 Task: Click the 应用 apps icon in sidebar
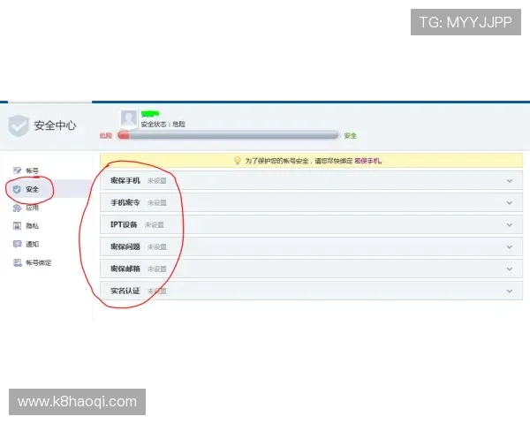17,208
